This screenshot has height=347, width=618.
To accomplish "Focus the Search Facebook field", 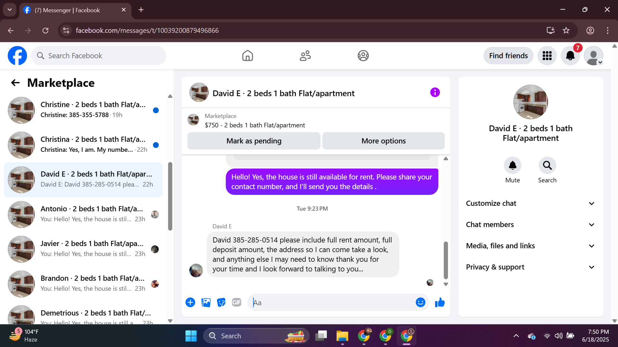I will pyautogui.click(x=99, y=56).
